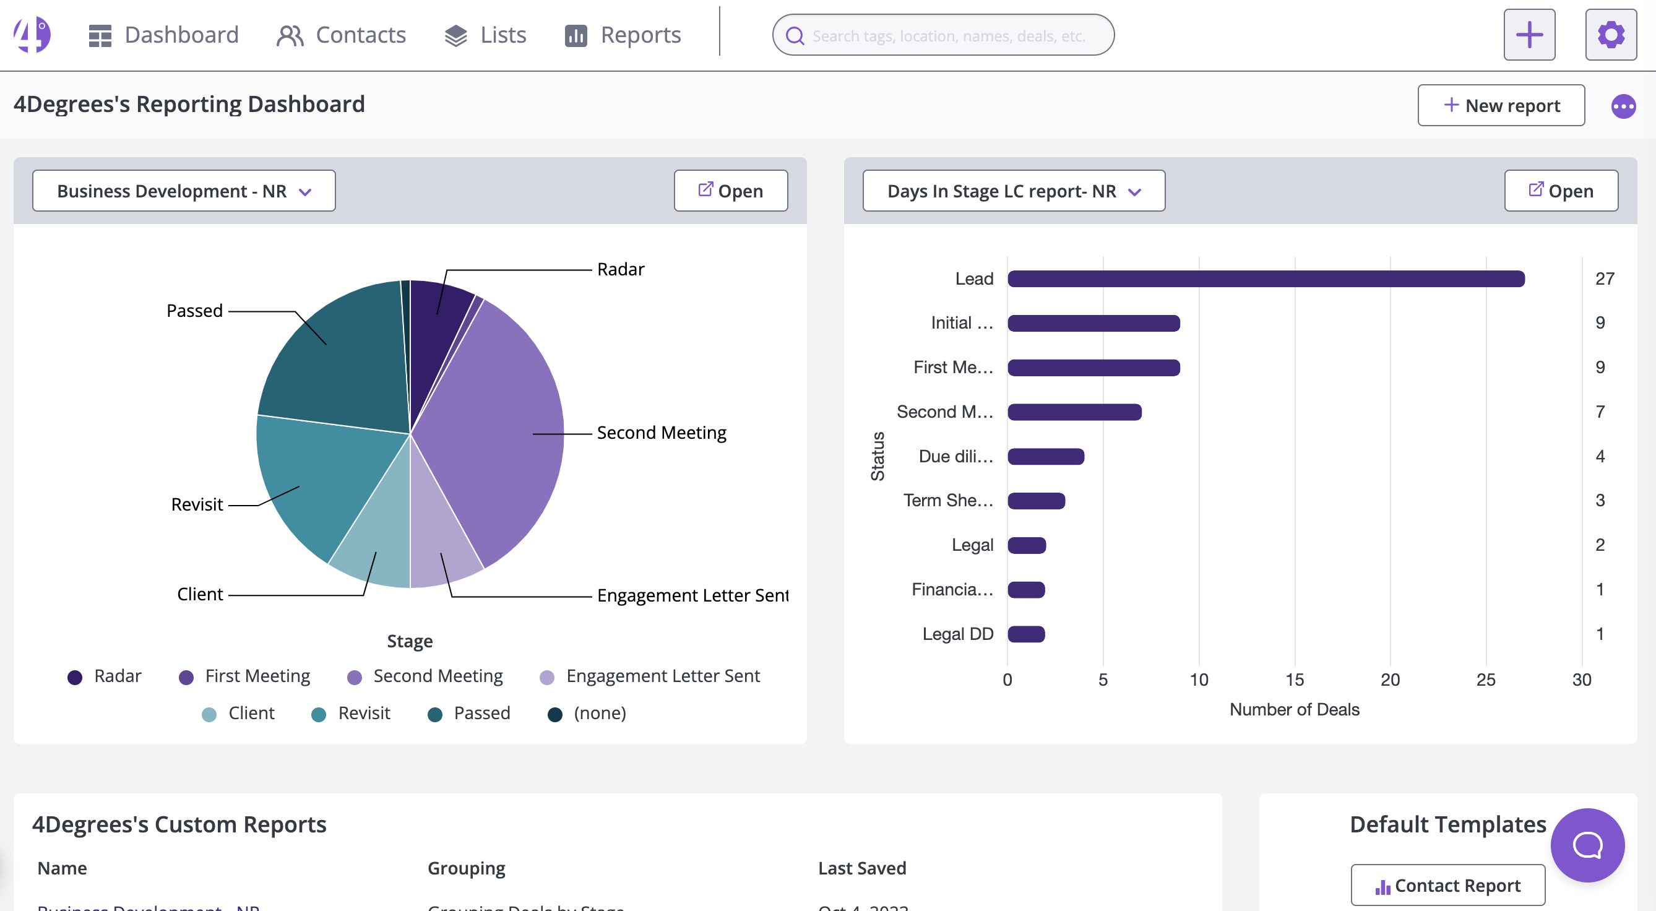This screenshot has width=1656, height=911.
Task: Open the Contact Report template
Action: pyautogui.click(x=1447, y=885)
